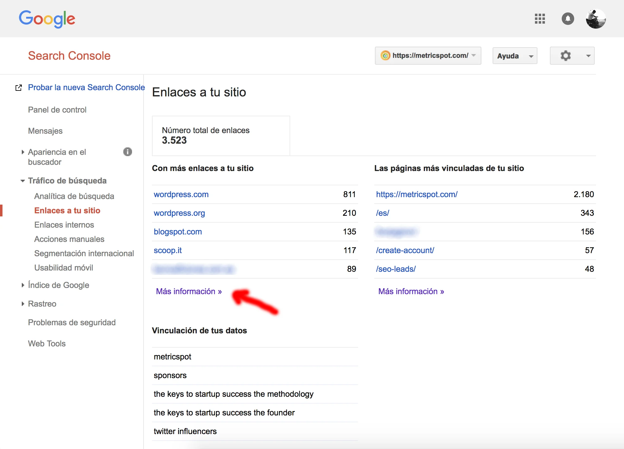Collapse the Tráfico de búsqueda section
624x449 pixels.
(23, 181)
